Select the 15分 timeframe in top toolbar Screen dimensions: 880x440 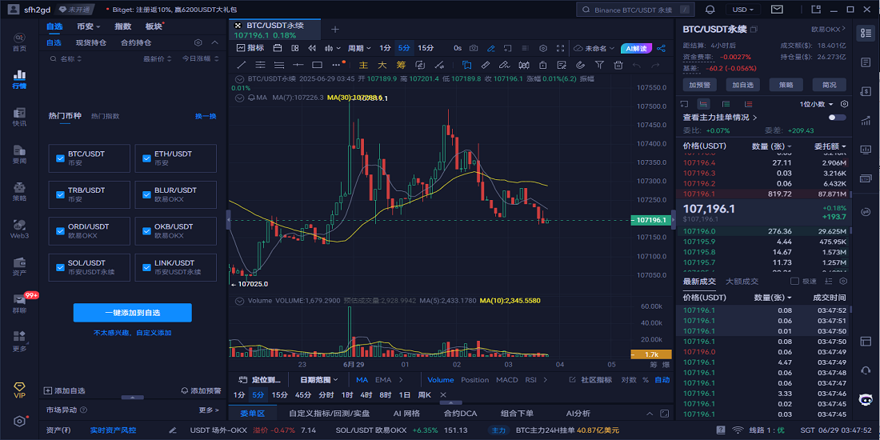point(426,48)
